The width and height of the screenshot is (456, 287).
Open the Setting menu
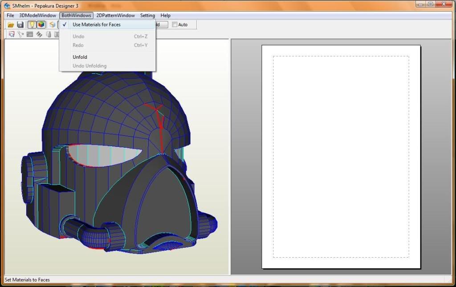pyautogui.click(x=147, y=16)
